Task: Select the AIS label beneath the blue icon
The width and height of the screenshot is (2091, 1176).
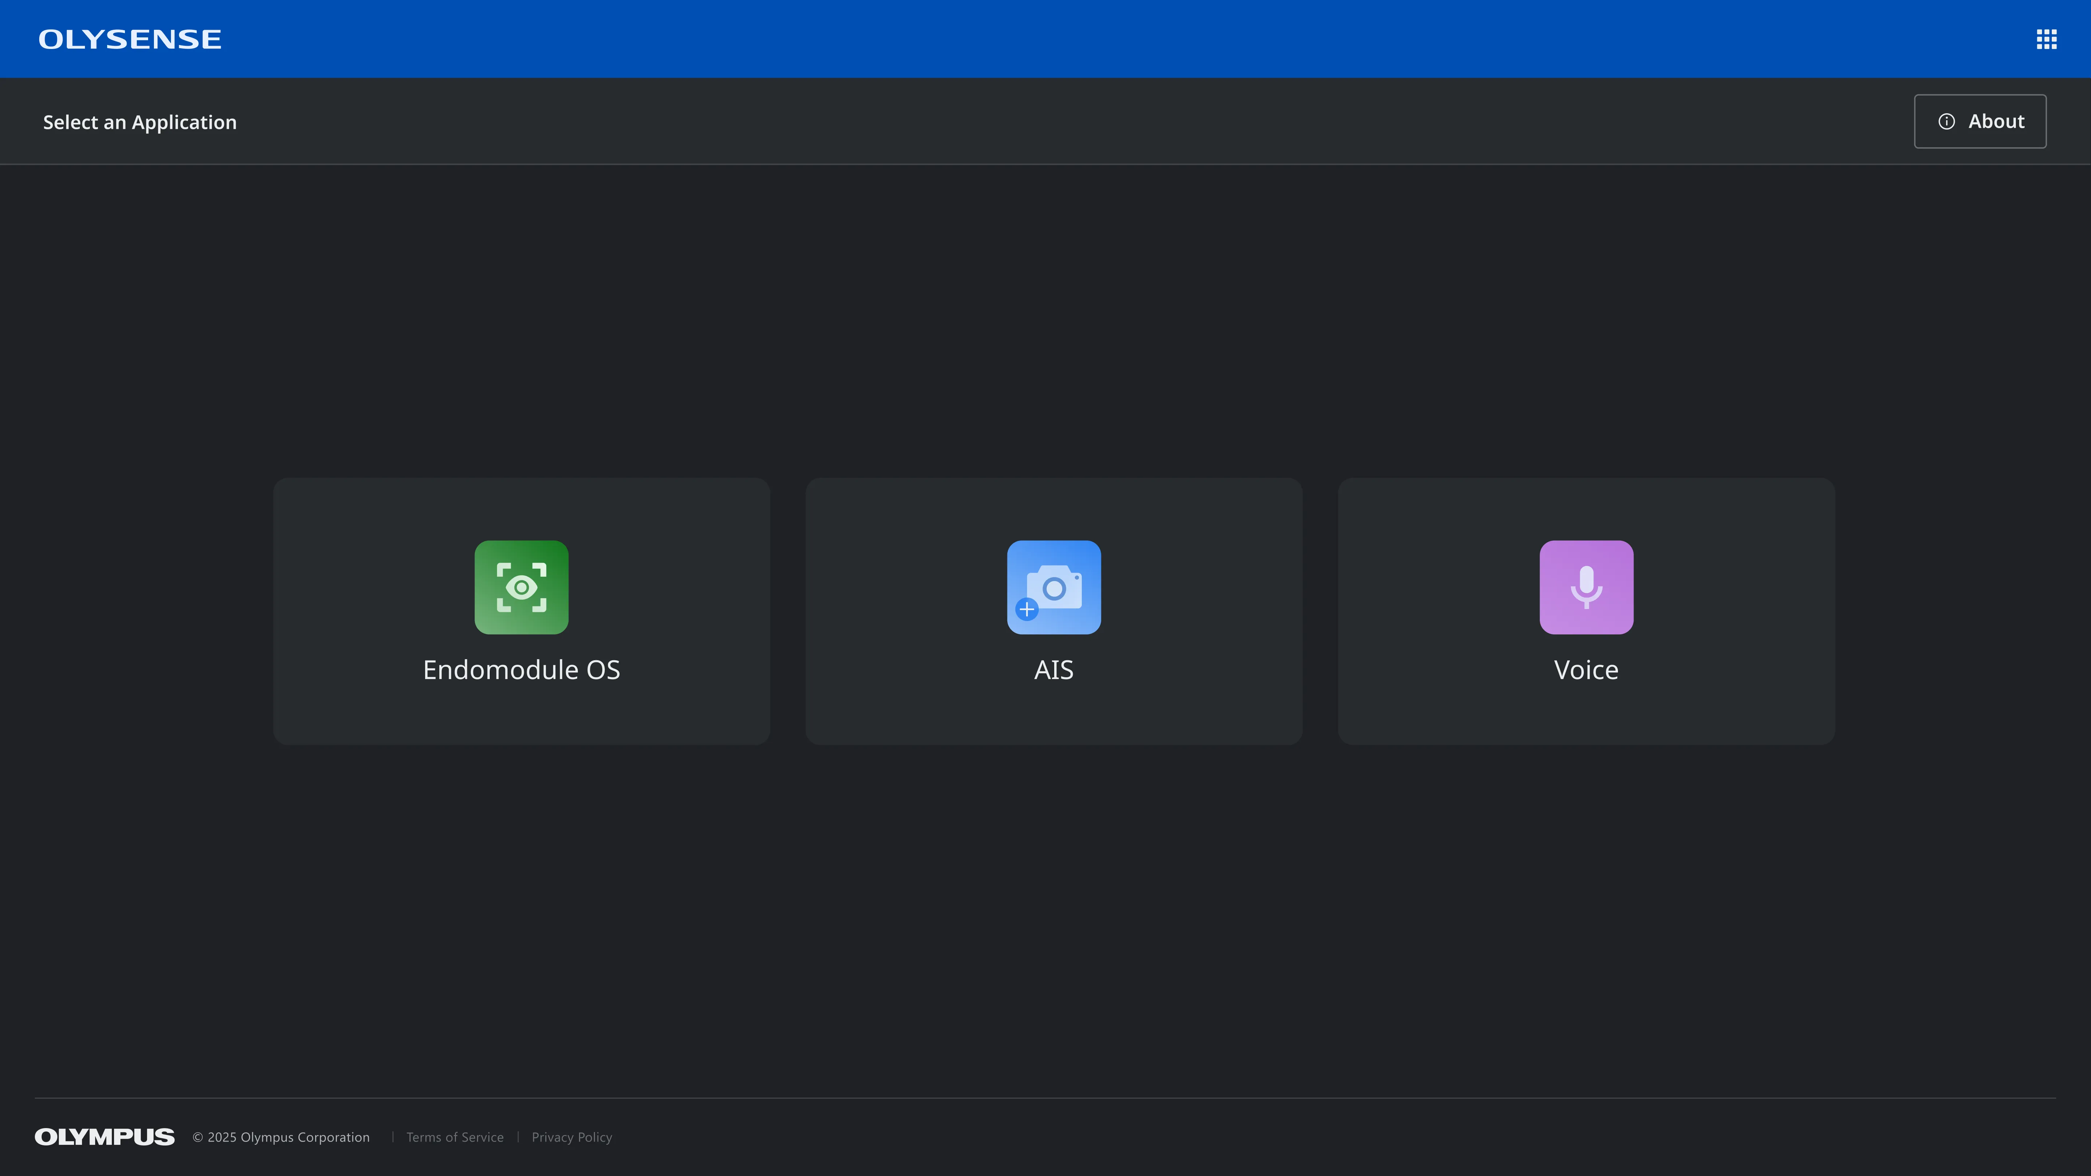Action: pos(1053,670)
